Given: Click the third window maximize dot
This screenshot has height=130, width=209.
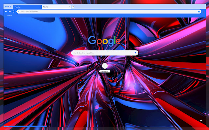Looking at the screenshot, I should 10,6.
